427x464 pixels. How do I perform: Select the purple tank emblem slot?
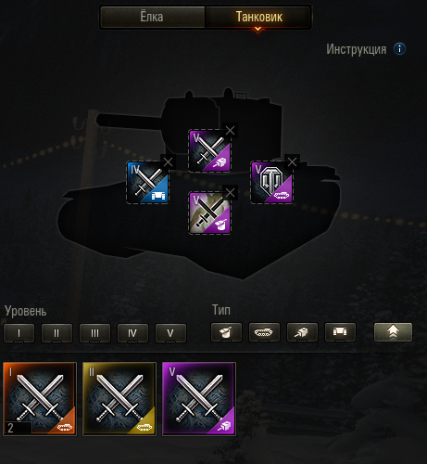point(271,182)
